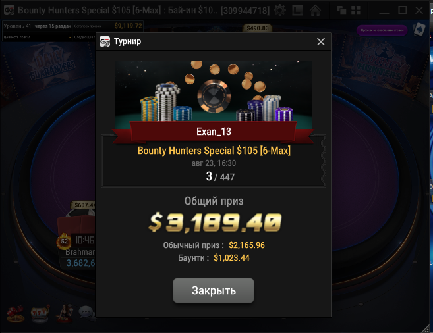Screen dimensions: 433x333
Task: Click the Закрыть button
Action: coord(213,290)
